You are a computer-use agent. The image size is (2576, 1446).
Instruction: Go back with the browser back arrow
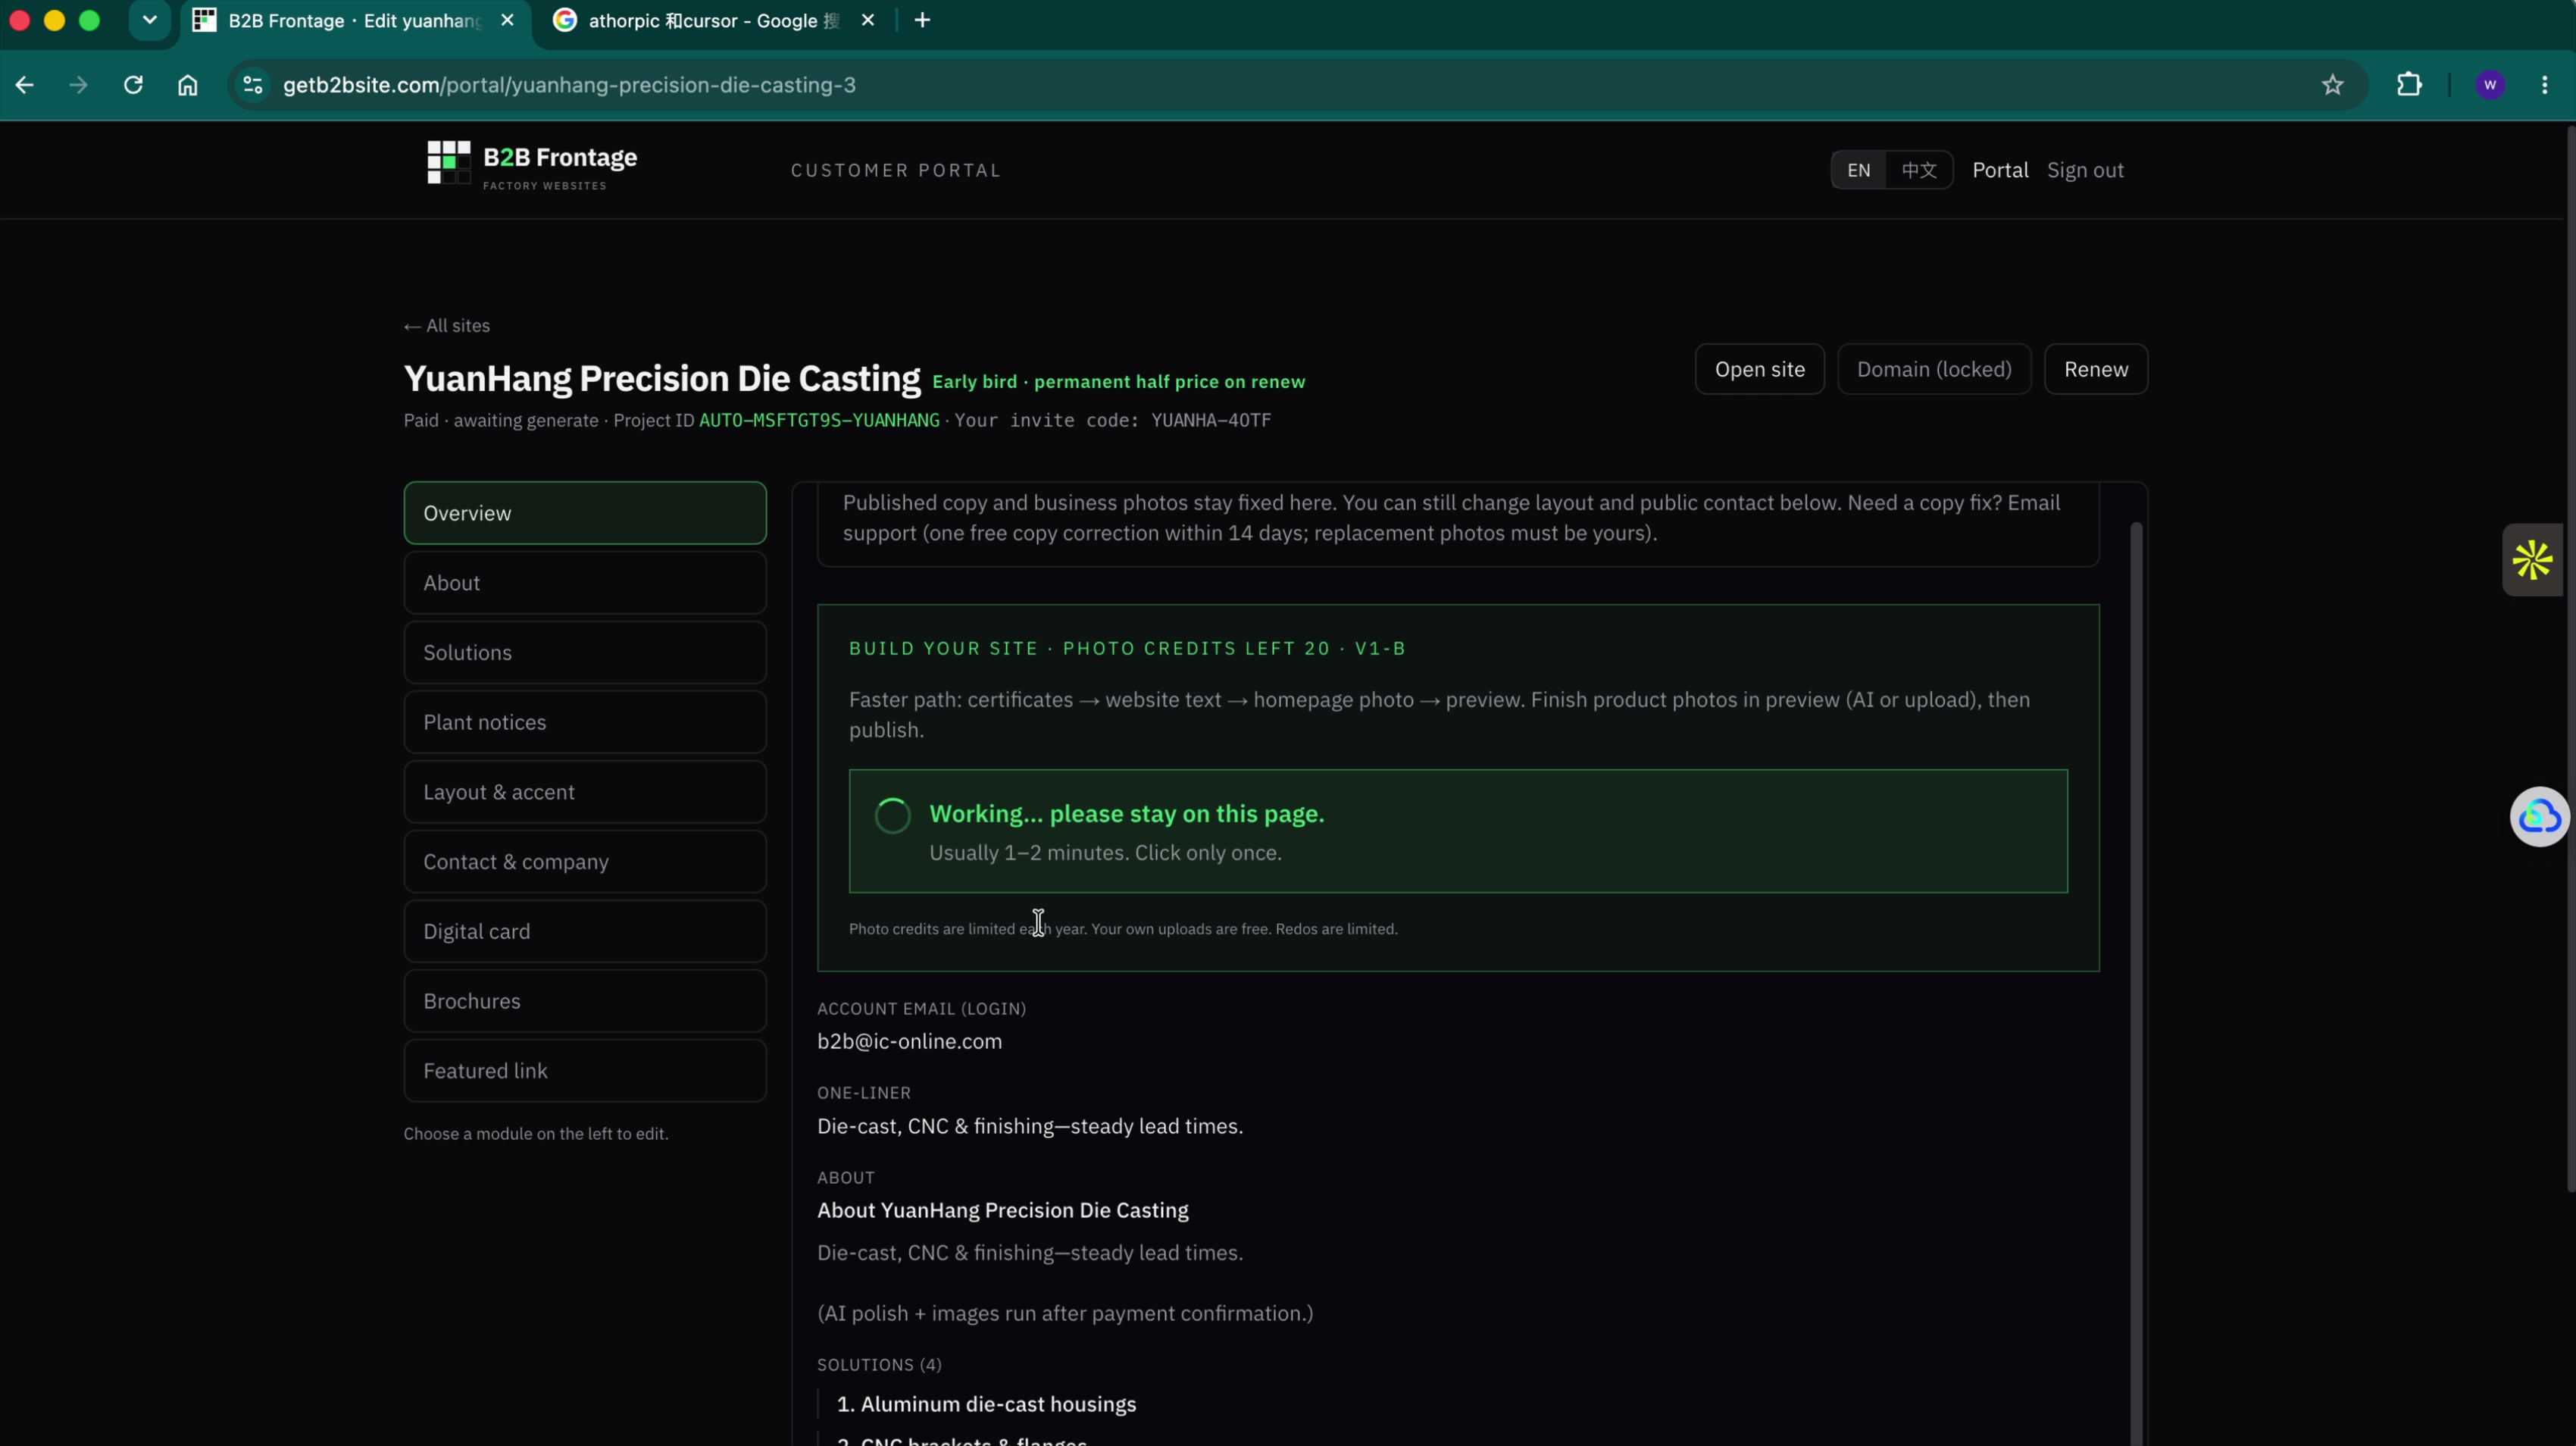tap(25, 85)
